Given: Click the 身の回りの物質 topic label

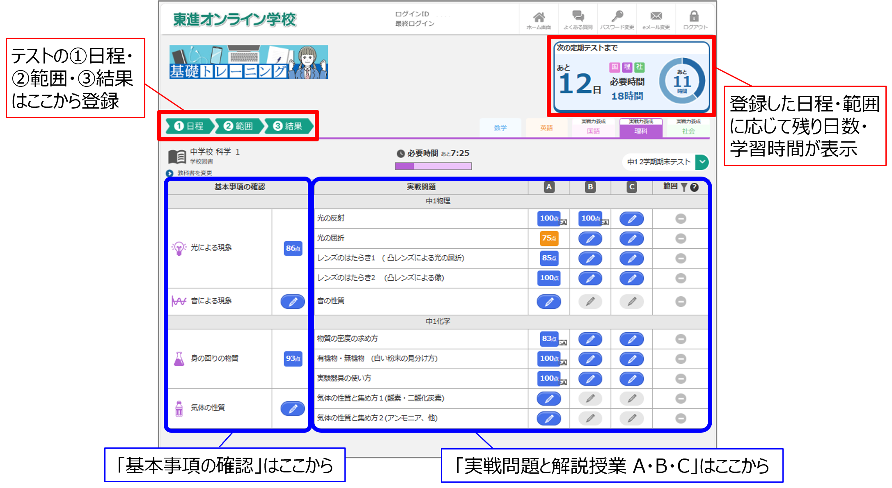Looking at the screenshot, I should (x=214, y=358).
